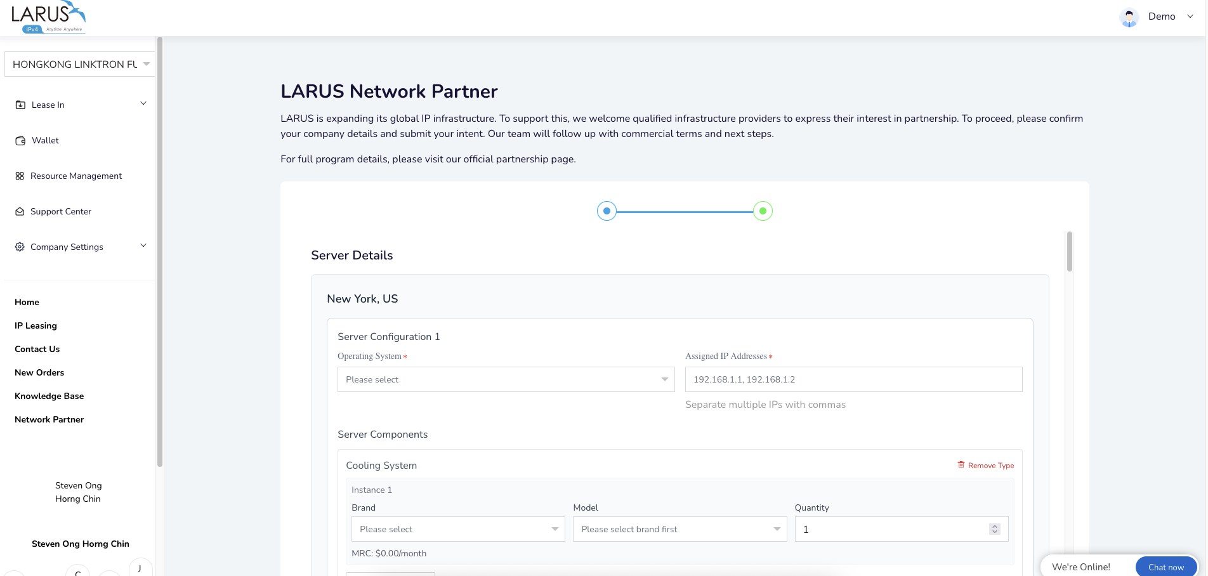Click the Server Configuration 1 title
This screenshot has height=576, width=1208.
click(389, 337)
